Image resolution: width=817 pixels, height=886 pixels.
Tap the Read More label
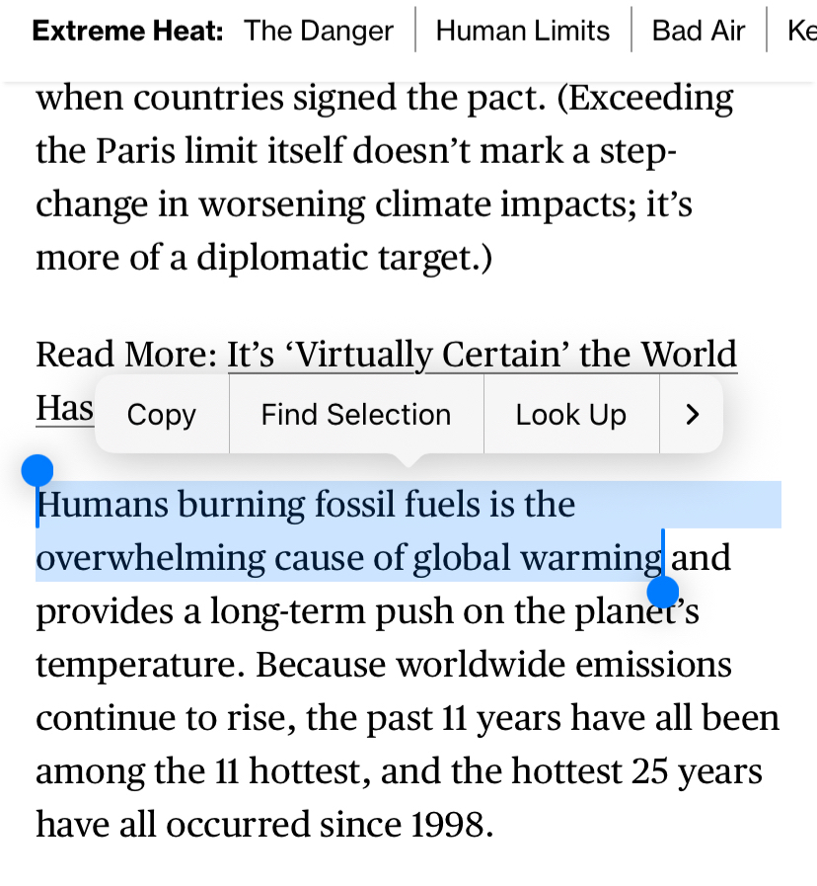pos(125,354)
